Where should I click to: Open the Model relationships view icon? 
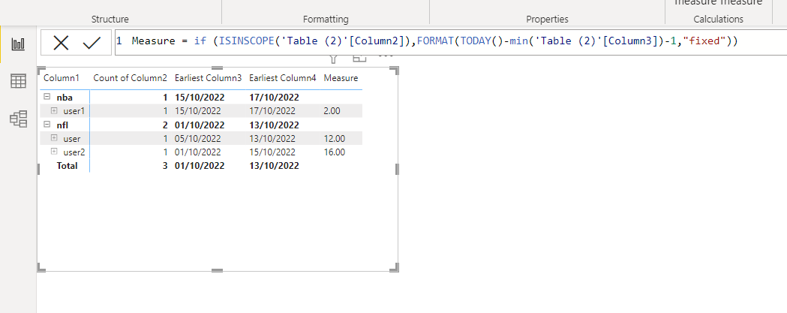[x=18, y=119]
